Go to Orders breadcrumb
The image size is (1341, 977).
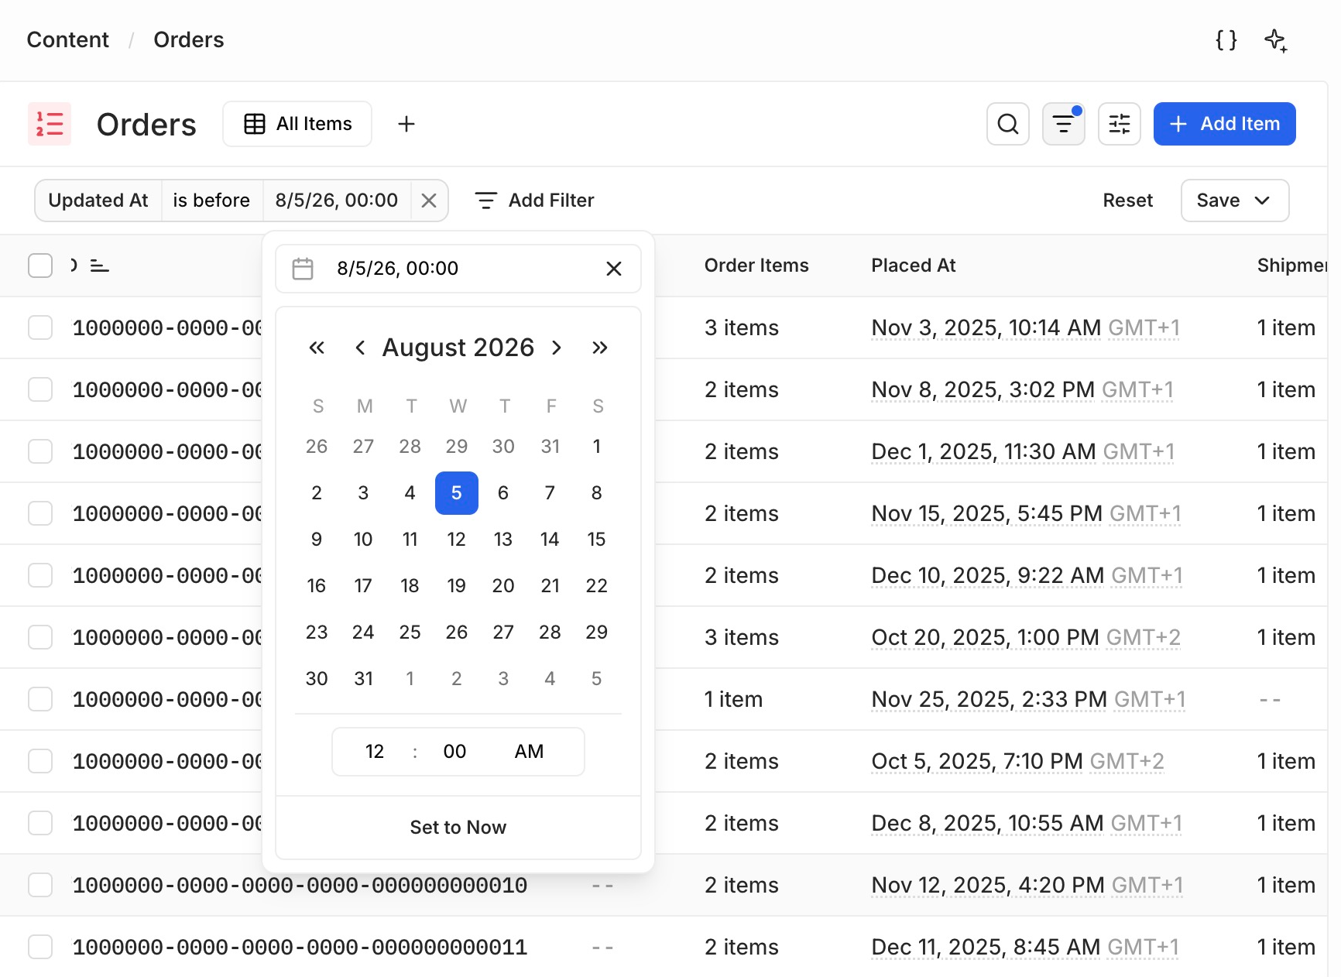(189, 40)
